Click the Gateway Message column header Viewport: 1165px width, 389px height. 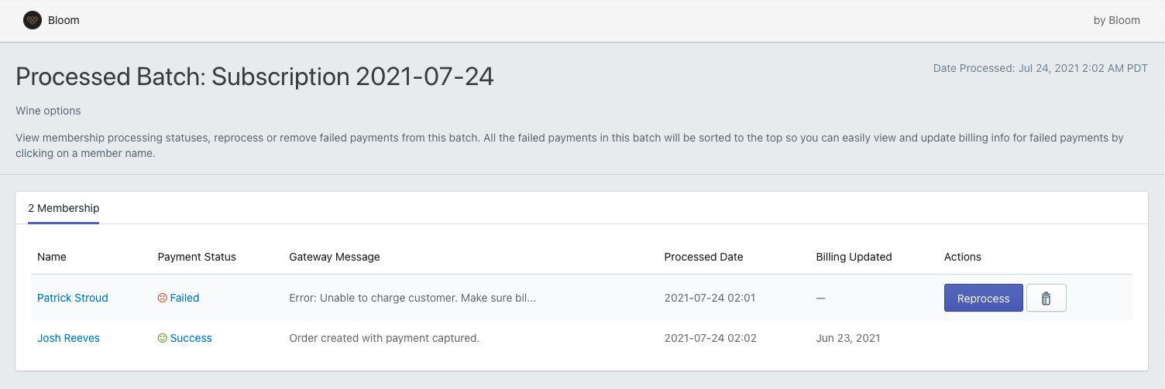pyautogui.click(x=335, y=257)
